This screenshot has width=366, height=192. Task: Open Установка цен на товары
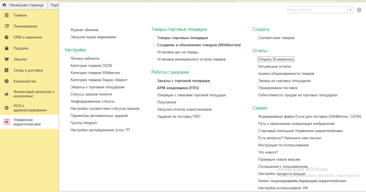click(177, 52)
